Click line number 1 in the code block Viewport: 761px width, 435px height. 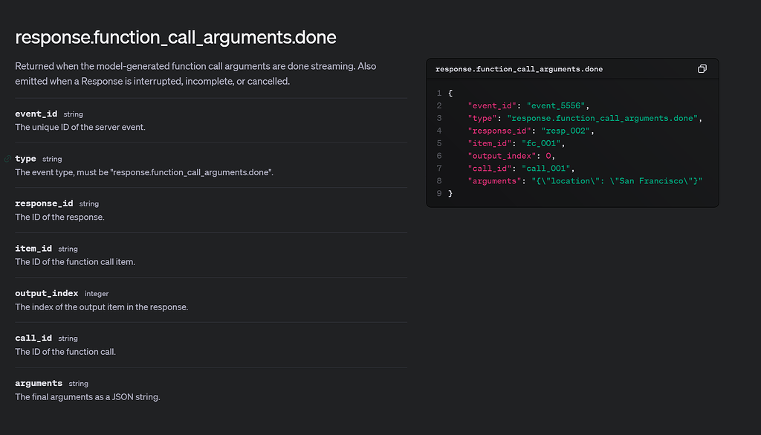(438, 92)
